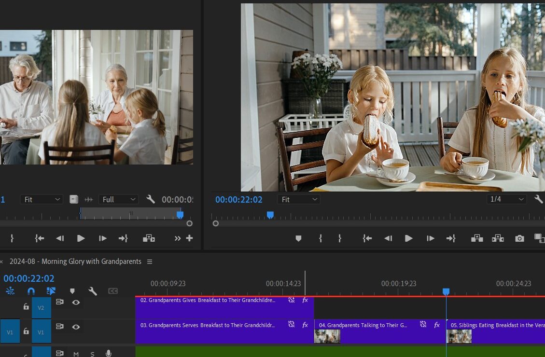The height and width of the screenshot is (357, 545).
Task: Select clip 05. Siblings Eating Breakfast
Action: pyautogui.click(x=496, y=331)
